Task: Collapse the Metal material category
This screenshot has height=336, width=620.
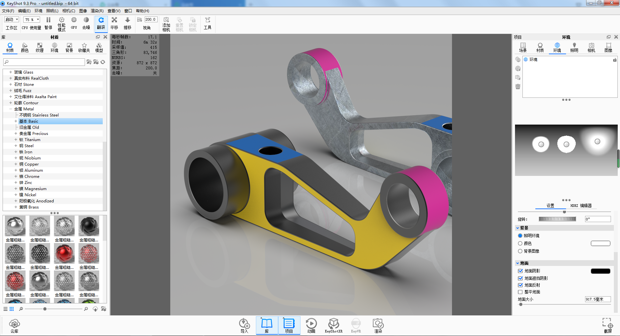Action: [x=10, y=109]
